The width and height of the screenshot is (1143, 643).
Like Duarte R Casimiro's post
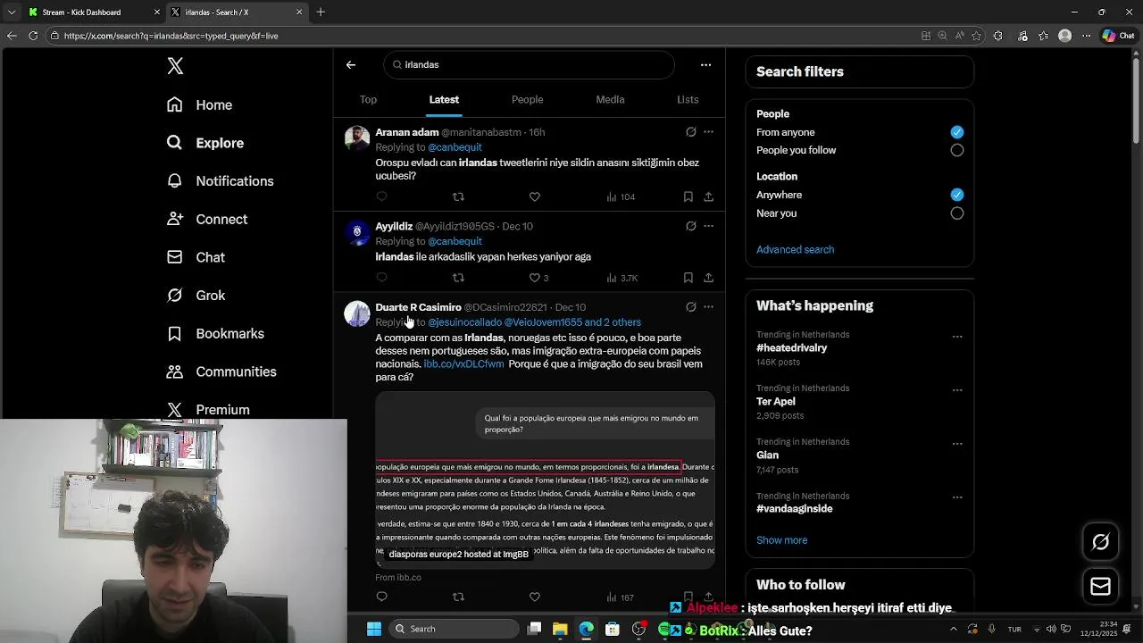coord(535,597)
